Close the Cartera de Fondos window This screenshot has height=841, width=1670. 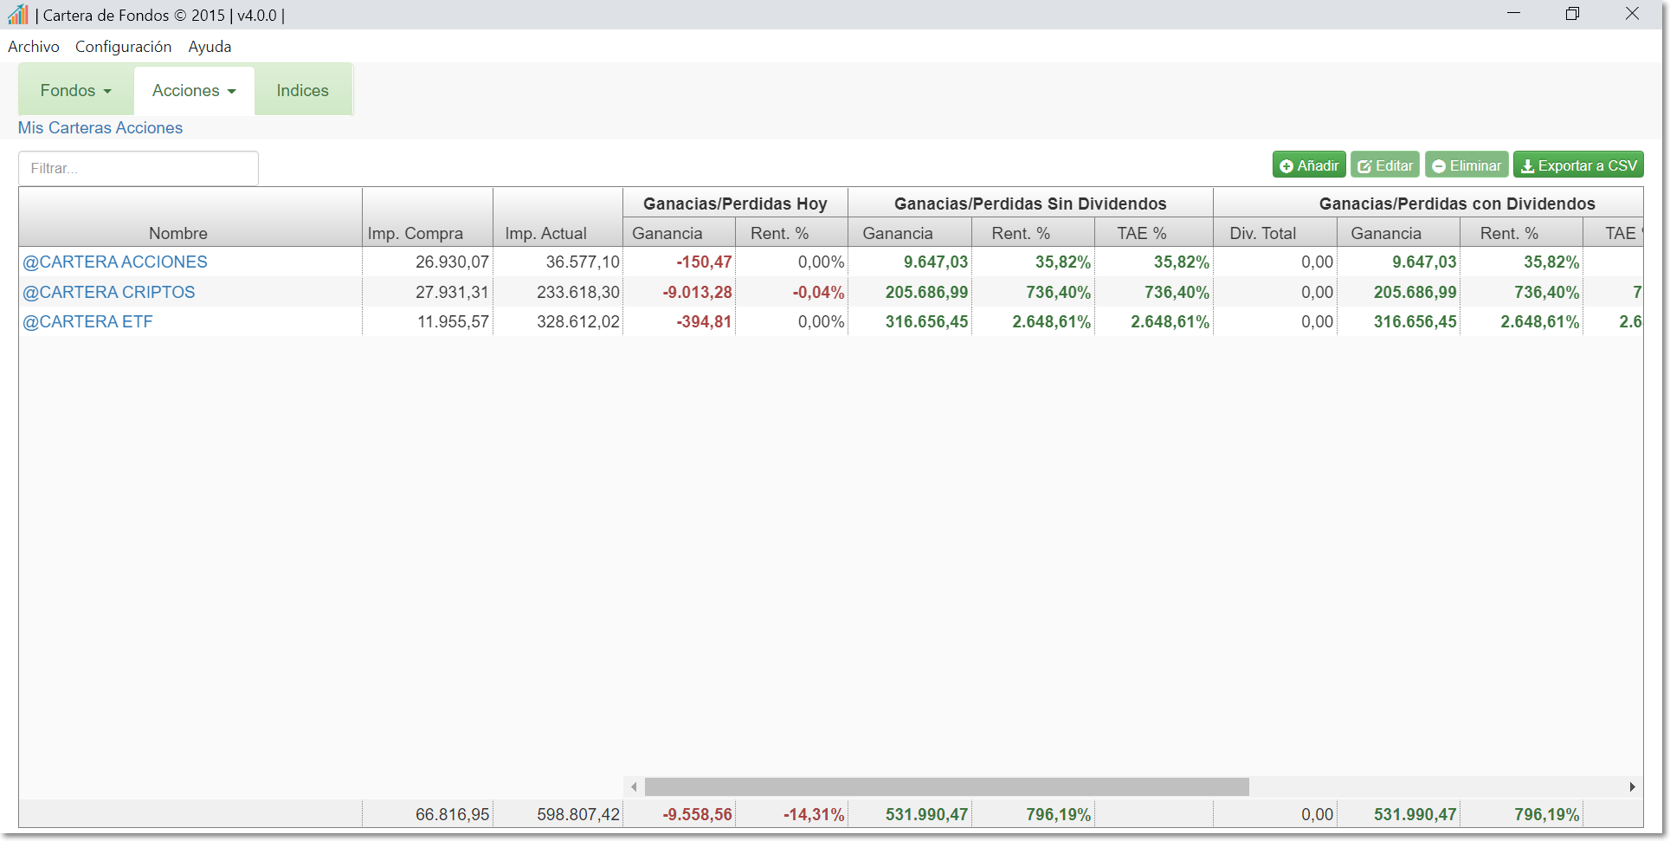pos(1632,14)
